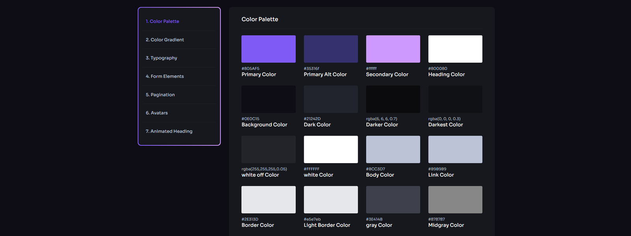Click the Midgray Color swatch
Screen dimensions: 631x236
455,200
